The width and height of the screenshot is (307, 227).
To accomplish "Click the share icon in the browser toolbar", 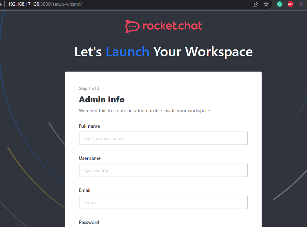I will 255,4.
